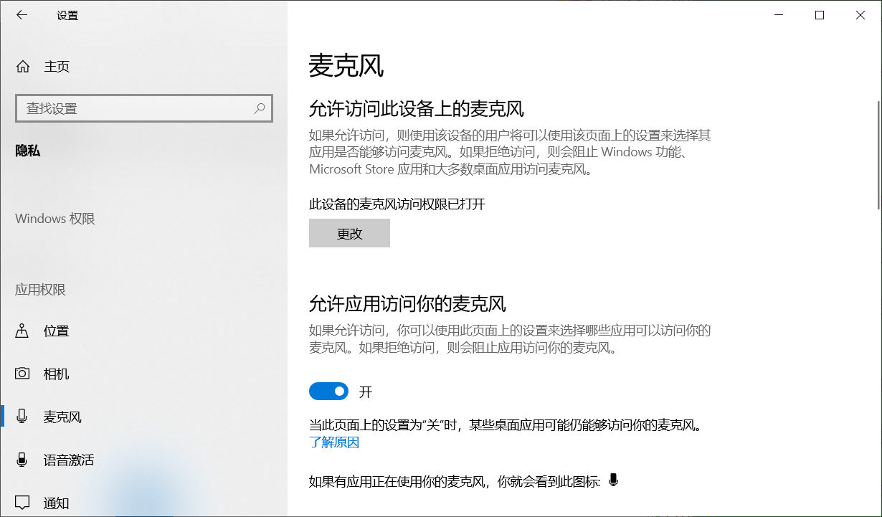Switch to the 位置 privacy page
The image size is (882, 517).
point(56,331)
